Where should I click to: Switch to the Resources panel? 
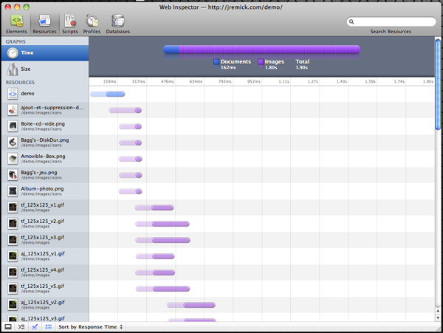click(44, 24)
